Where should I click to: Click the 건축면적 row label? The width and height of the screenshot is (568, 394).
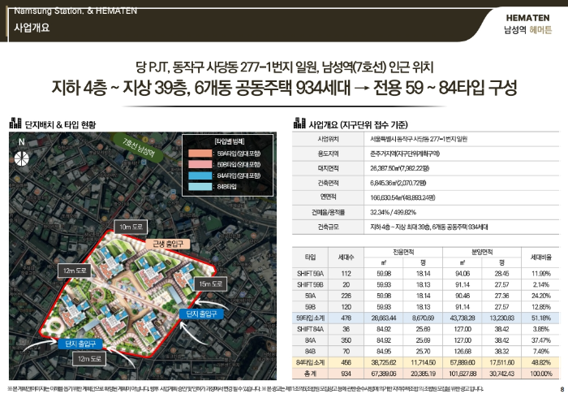(x=328, y=183)
